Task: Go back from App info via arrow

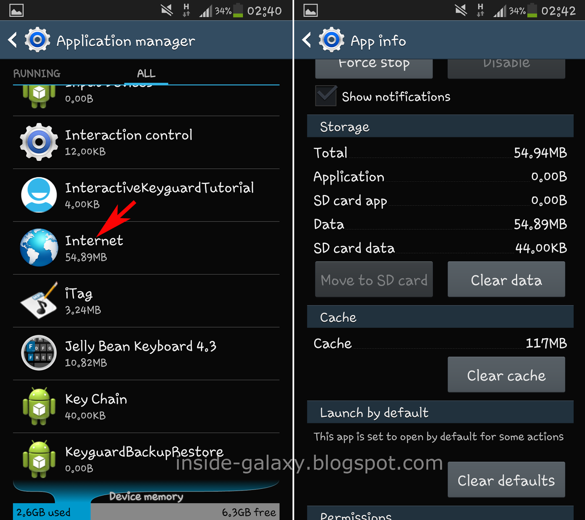Action: pyautogui.click(x=307, y=39)
